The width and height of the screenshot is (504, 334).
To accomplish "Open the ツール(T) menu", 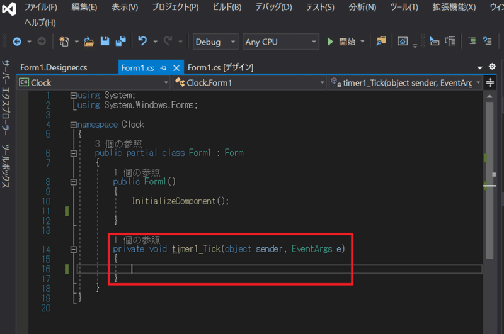I will (404, 7).
